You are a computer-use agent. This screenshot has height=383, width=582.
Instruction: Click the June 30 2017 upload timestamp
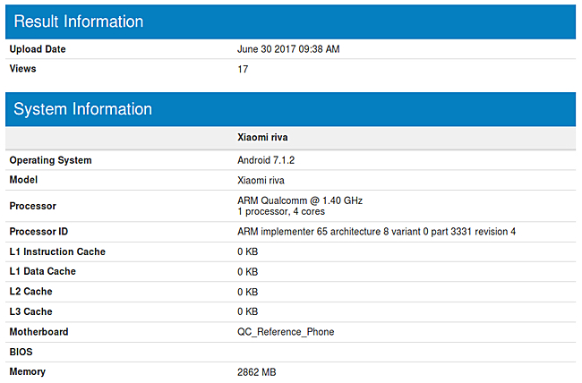click(x=288, y=49)
